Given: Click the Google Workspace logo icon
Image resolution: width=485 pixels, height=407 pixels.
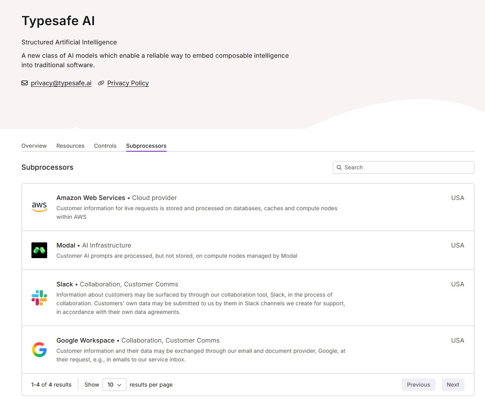Looking at the screenshot, I should tap(39, 350).
